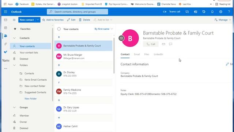Click contact list scrollbar
Image resolution: width=234 pixels, height=132 pixels.
[x=114, y=55]
